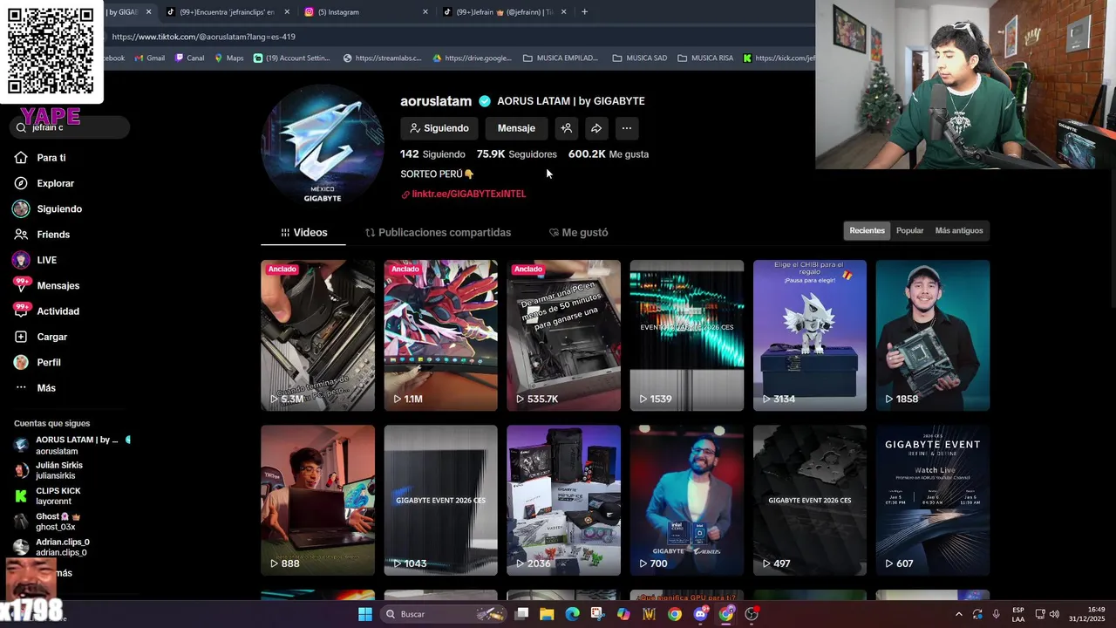Switch to Me gustó tab
Screen dimensions: 1116x628
point(578,233)
